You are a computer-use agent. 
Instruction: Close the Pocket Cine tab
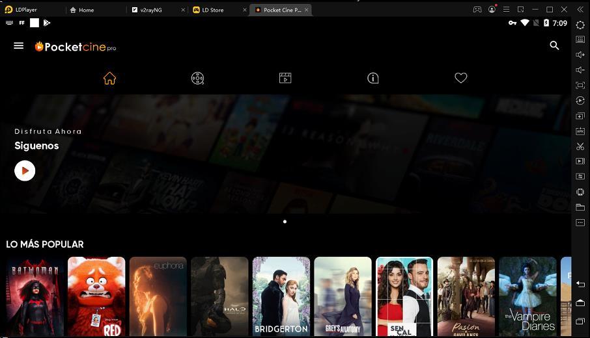(307, 10)
